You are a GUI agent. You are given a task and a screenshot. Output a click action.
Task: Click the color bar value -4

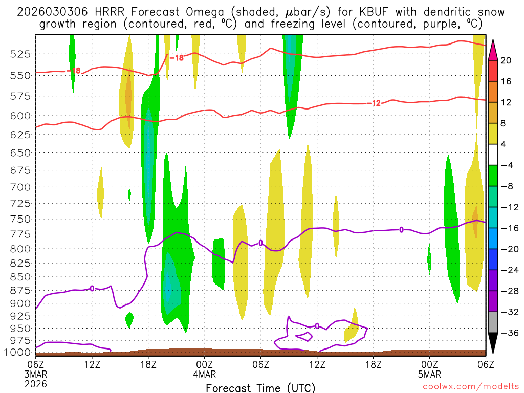[x=507, y=165]
